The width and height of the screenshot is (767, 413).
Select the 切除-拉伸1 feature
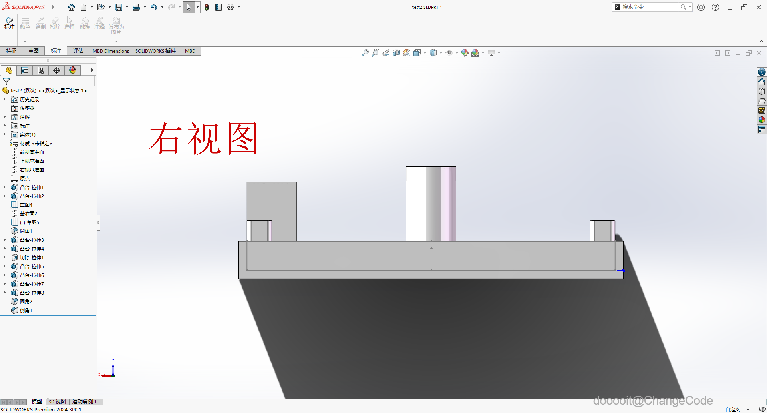(x=32, y=257)
